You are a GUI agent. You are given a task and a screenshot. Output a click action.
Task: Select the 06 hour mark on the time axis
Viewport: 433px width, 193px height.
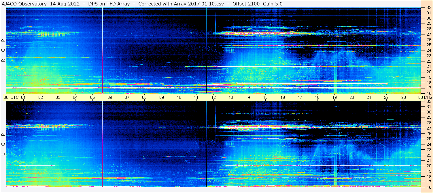[110, 97]
